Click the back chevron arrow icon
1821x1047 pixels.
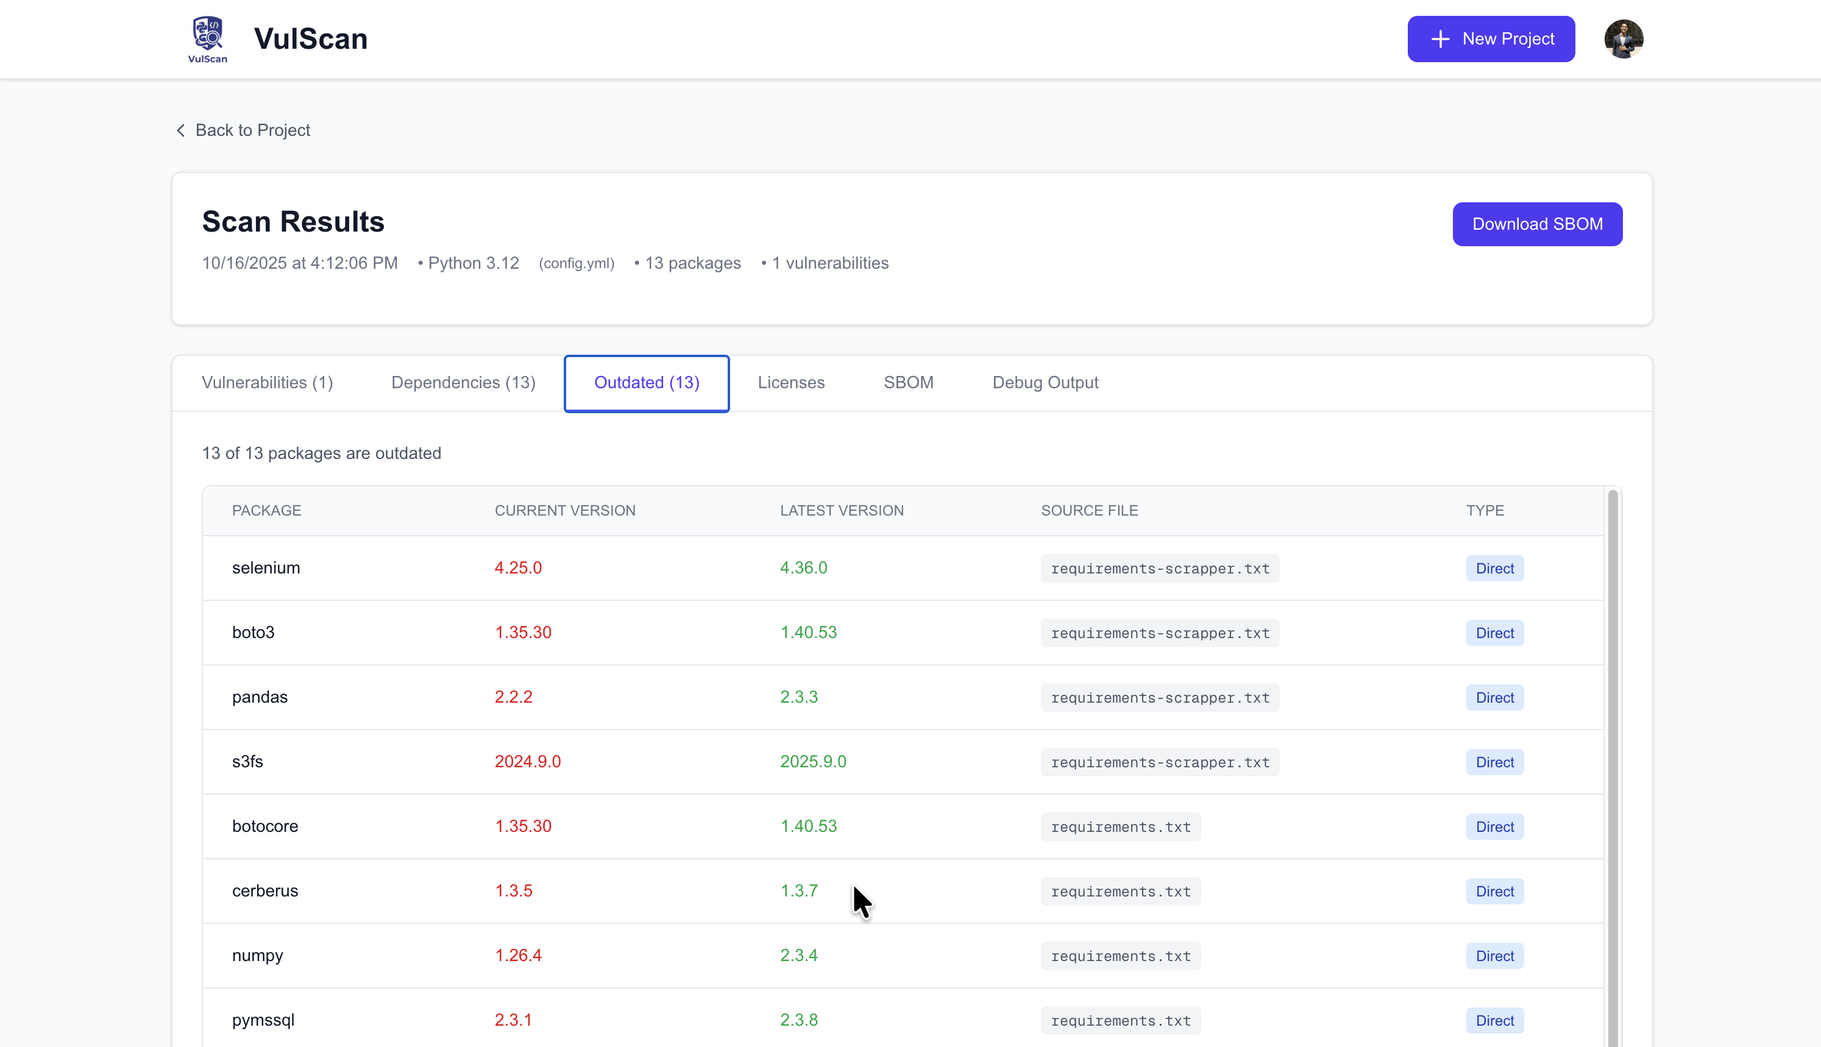coord(180,130)
